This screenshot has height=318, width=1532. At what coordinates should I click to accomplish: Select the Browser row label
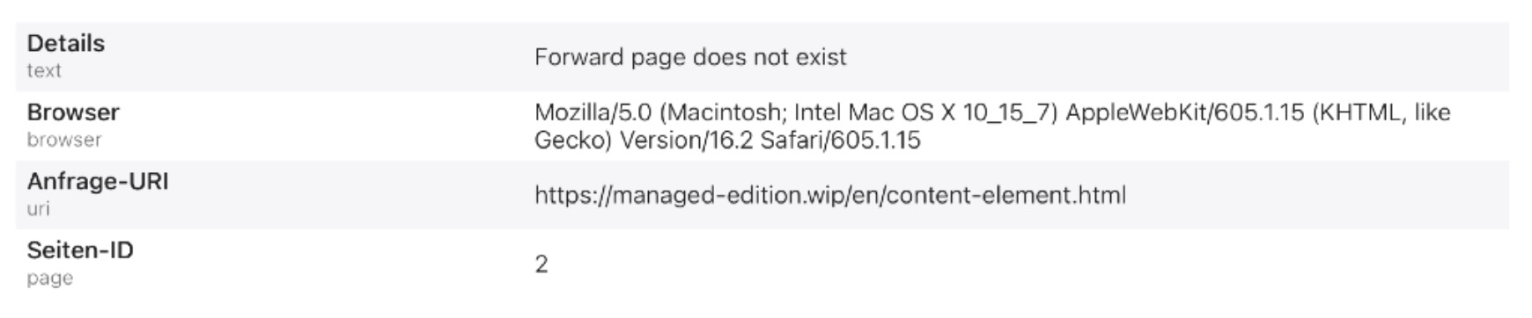tap(73, 112)
